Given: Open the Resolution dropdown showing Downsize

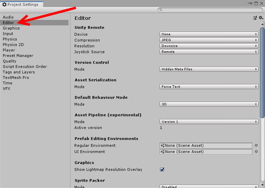Looking at the screenshot, I should 209,46.
